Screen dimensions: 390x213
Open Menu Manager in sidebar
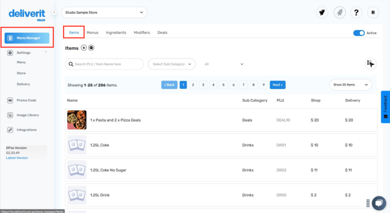point(27,38)
